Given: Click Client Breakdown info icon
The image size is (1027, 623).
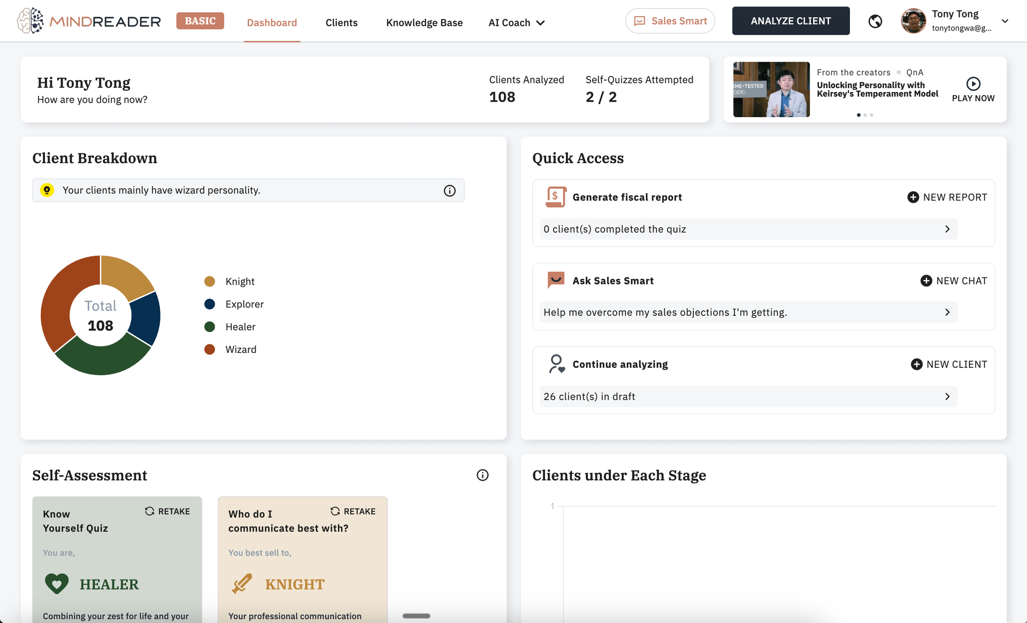Looking at the screenshot, I should click(x=449, y=191).
